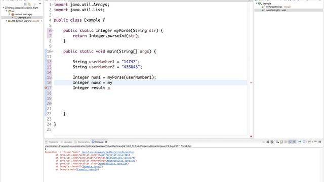Screen dimensions: 324x182
Task: Open Example.java:14 stack trace link
Action: pyautogui.click(x=88, y=169)
